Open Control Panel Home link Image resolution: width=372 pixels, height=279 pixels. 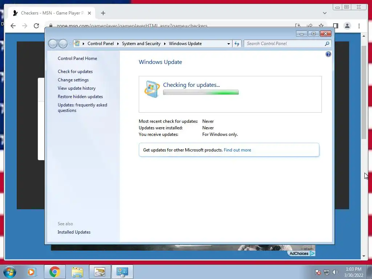pyautogui.click(x=77, y=58)
